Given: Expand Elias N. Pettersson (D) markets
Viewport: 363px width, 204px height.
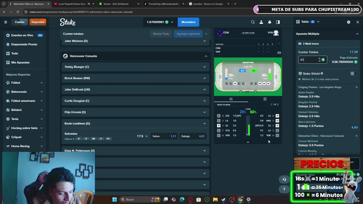Looking at the screenshot, I should pos(136,151).
